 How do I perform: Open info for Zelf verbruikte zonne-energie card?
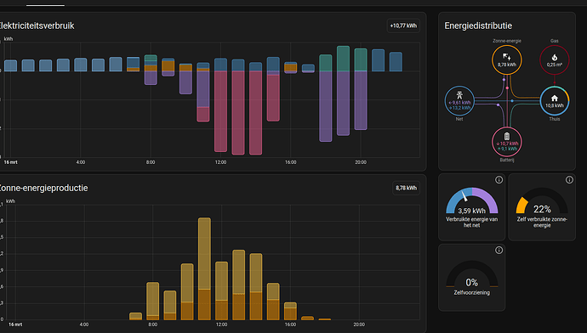(569, 180)
